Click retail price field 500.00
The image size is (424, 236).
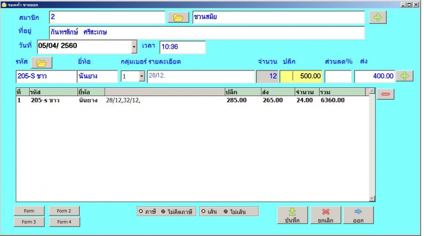301,76
